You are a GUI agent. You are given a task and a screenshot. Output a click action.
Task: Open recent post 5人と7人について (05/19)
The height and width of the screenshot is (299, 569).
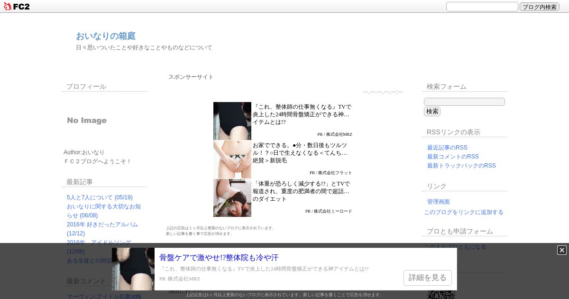pos(100,197)
